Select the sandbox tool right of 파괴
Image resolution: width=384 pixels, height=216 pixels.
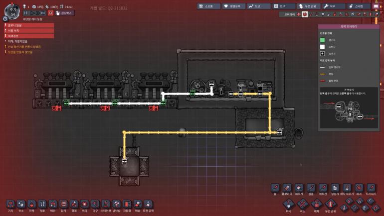coord(371,188)
